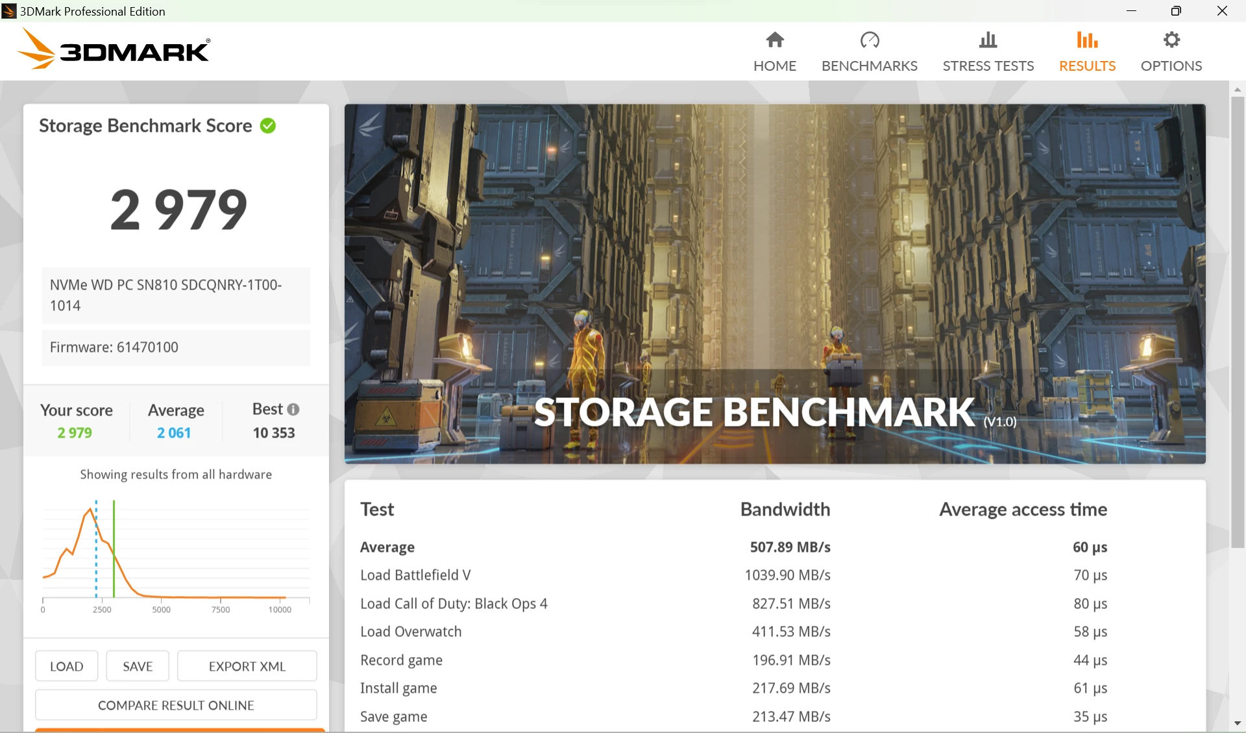The width and height of the screenshot is (1246, 733).
Task: Click the big score 2 979
Action: (178, 210)
